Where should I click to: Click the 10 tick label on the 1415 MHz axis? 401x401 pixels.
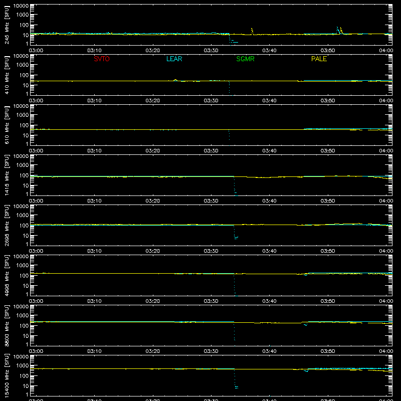tap(26, 185)
